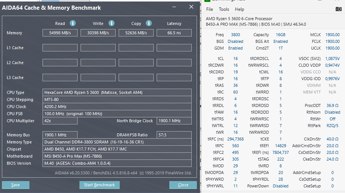This screenshot has height=193, width=345.
Task: Click Motherboard field MSI B450-A Pro Max
Action: (117, 156)
